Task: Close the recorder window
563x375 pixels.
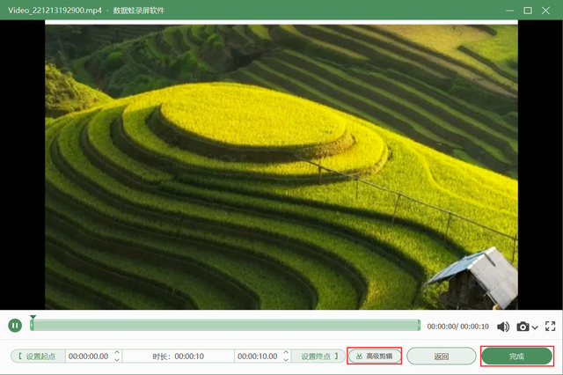Action: click(545, 11)
